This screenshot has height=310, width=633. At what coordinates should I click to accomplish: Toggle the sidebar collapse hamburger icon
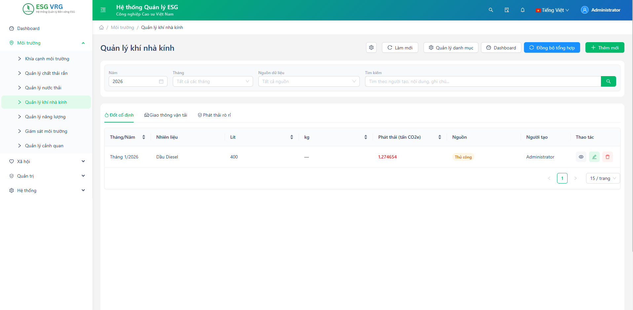point(103,10)
